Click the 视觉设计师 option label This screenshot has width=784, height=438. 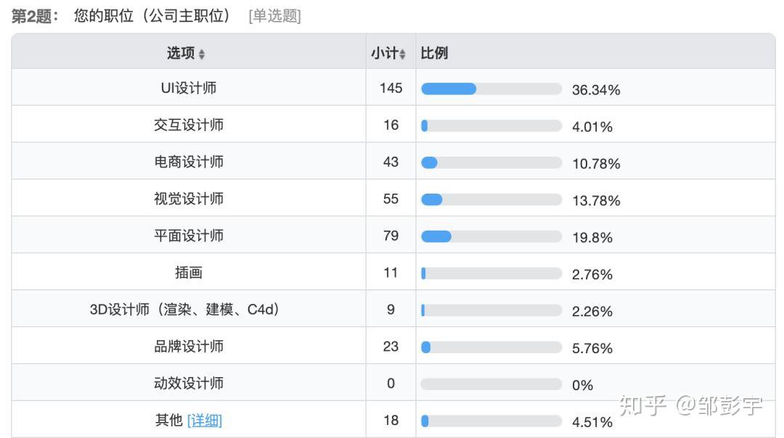(x=189, y=199)
